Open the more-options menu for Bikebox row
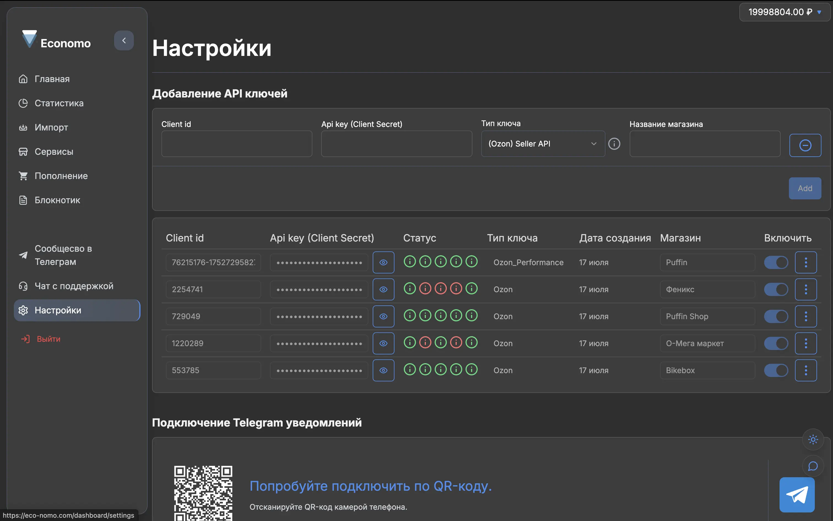The image size is (833, 521). click(x=806, y=370)
